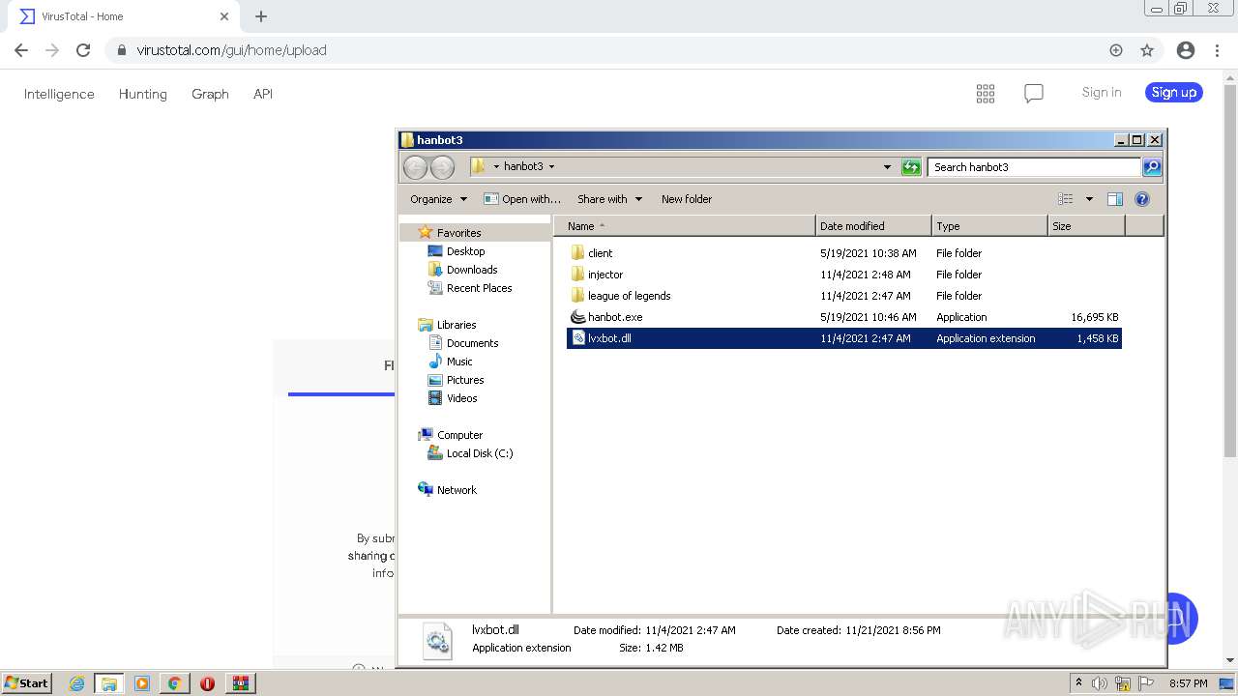Image resolution: width=1238 pixels, height=696 pixels.
Task: Open VirusTotal apps grid icon
Action: (986, 94)
